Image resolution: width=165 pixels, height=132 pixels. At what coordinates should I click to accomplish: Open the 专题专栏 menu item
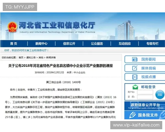point(152,43)
